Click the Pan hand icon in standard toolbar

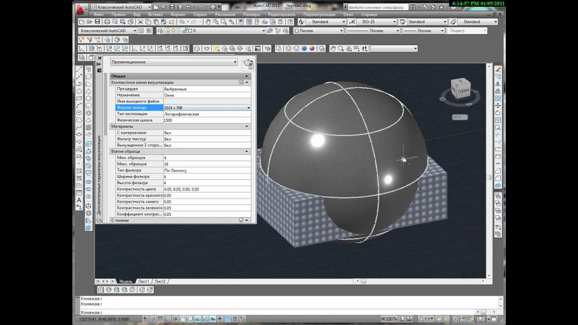(x=208, y=22)
